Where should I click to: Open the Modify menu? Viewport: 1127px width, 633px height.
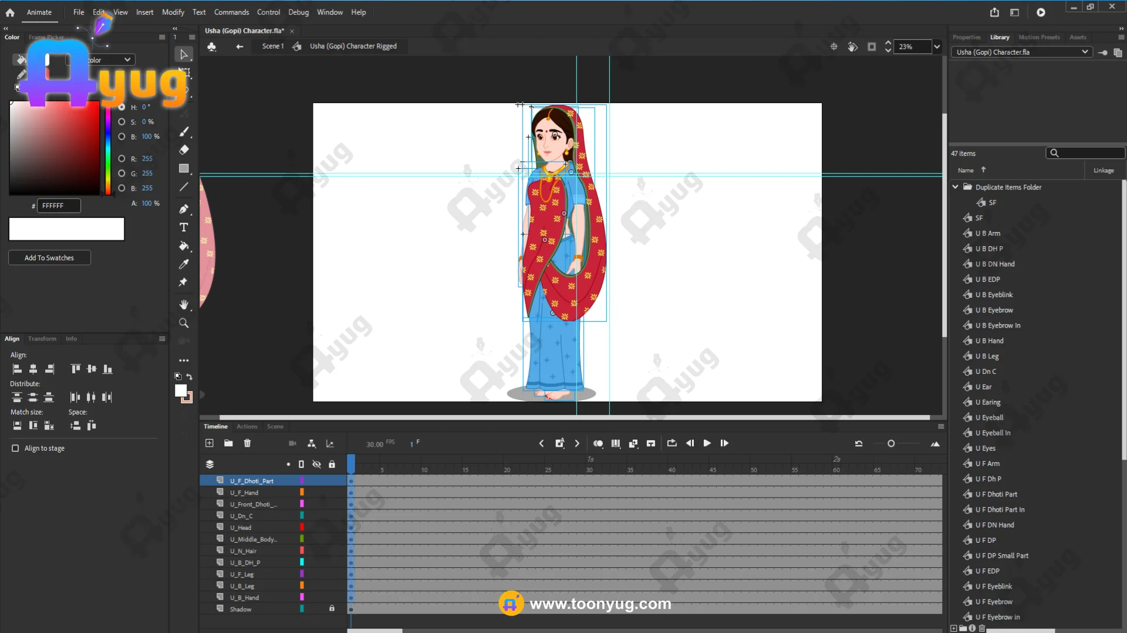tap(173, 12)
